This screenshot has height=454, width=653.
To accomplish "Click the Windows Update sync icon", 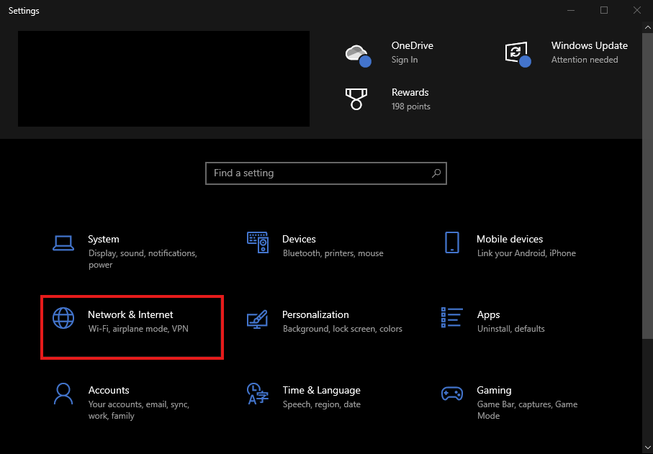I will (x=518, y=54).
